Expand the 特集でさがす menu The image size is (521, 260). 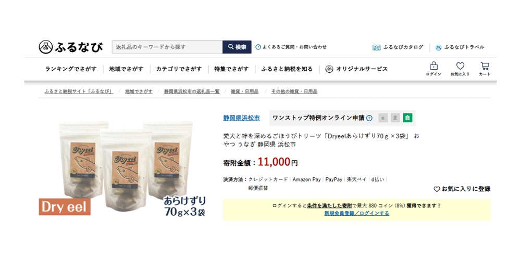[231, 69]
